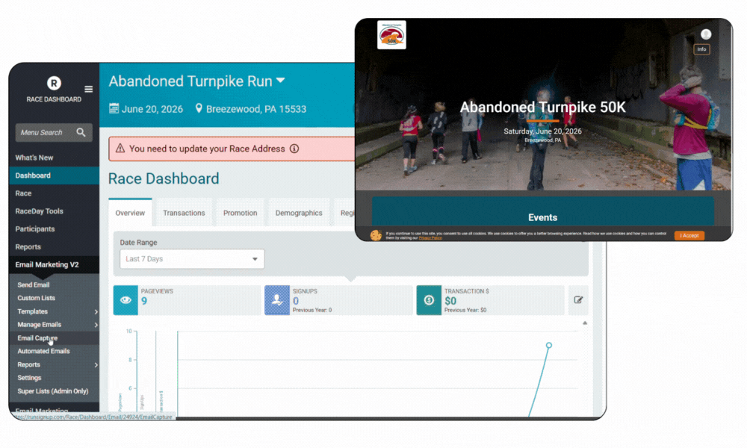The image size is (747, 448).
Task: Focus the Menu Search input field
Action: pyautogui.click(x=54, y=133)
